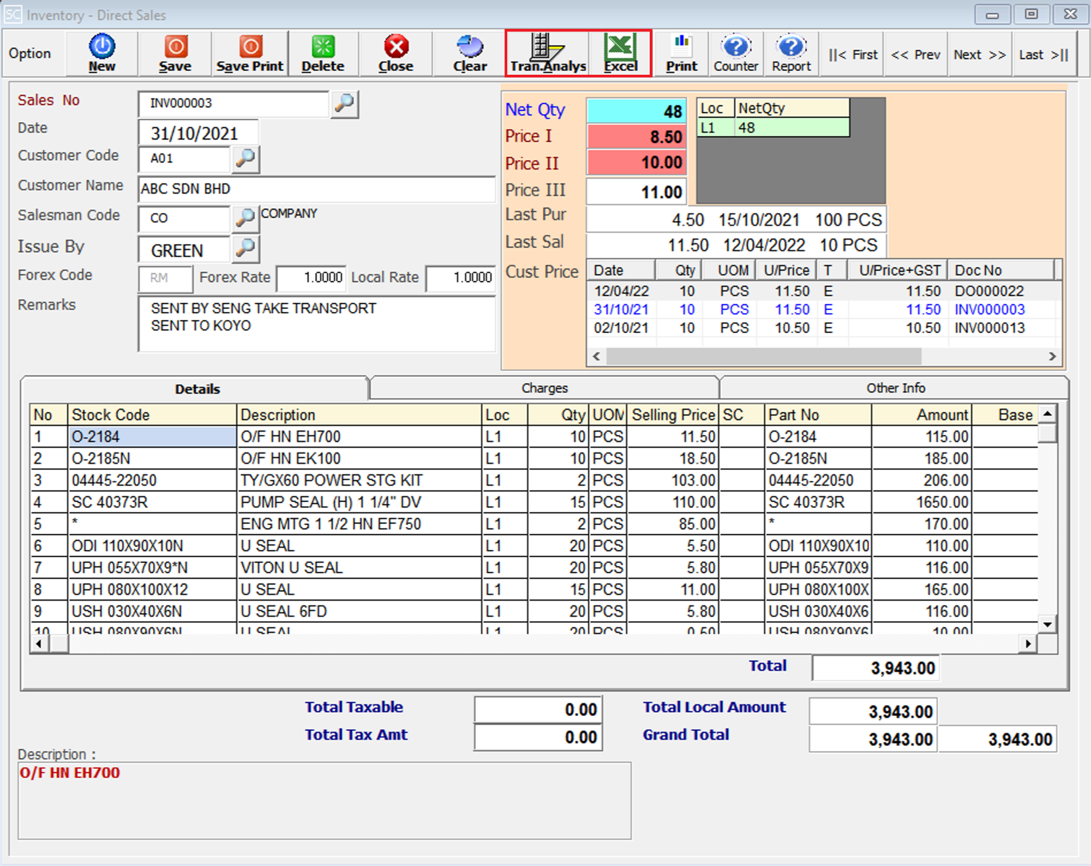Go to Last record

point(1044,55)
